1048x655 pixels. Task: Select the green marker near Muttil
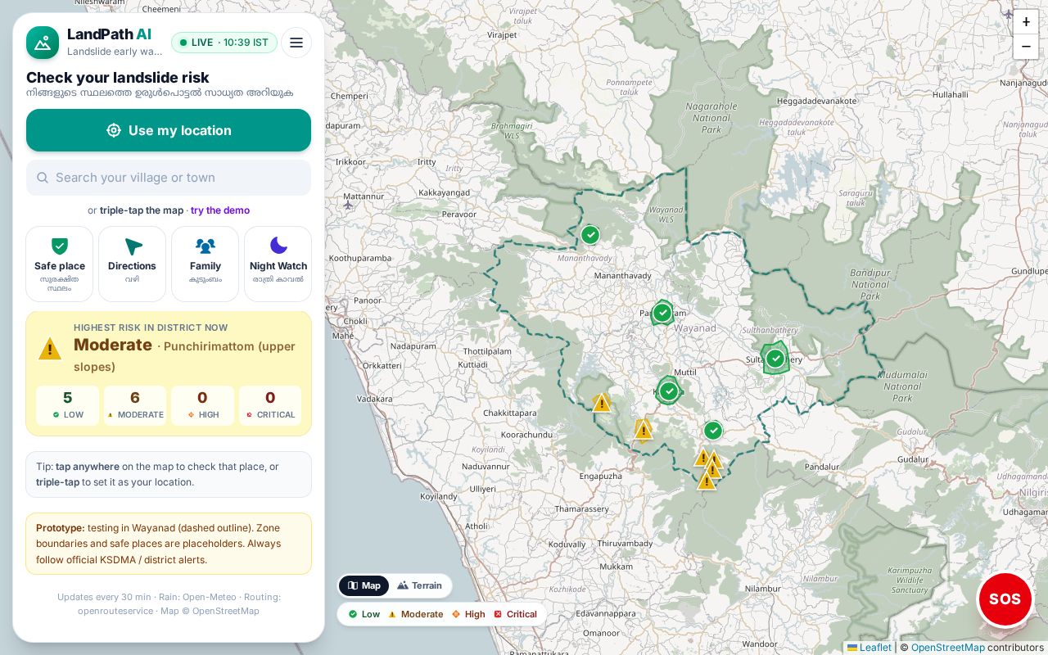(x=669, y=391)
